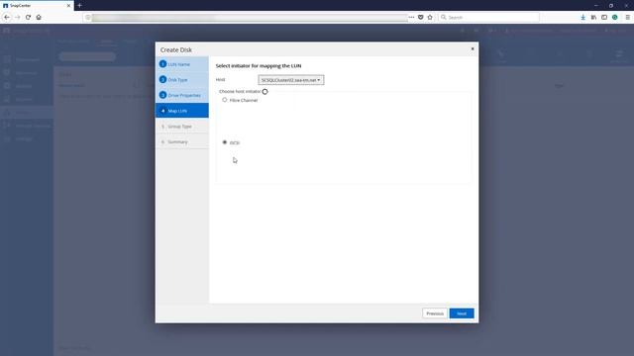The image size is (634, 356).
Task: Click the Next button
Action: pyautogui.click(x=462, y=313)
